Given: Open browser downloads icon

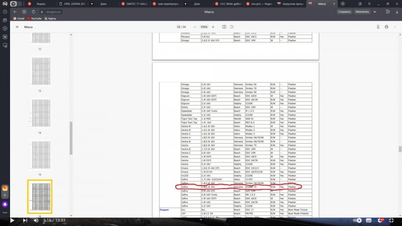Looking at the screenshot, I should (397, 12).
